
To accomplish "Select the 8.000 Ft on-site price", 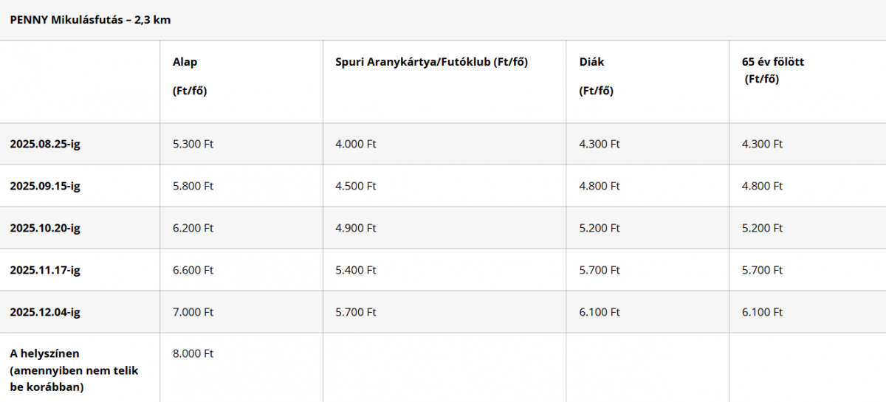I will click(x=193, y=353).
